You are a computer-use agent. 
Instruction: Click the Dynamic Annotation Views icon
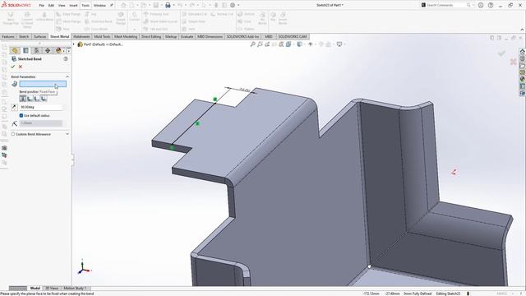[x=281, y=44]
